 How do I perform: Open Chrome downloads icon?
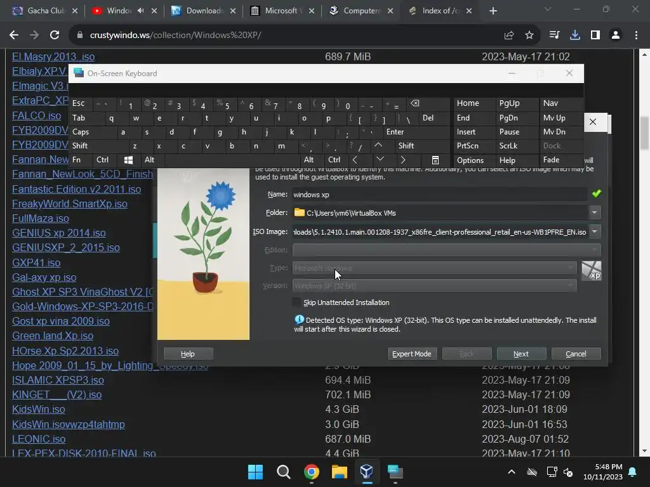[575, 36]
